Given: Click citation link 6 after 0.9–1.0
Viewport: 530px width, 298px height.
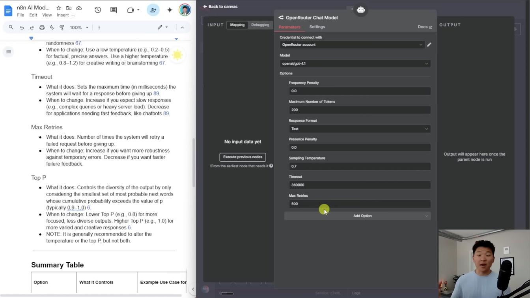Looking at the screenshot, I should (89, 208).
